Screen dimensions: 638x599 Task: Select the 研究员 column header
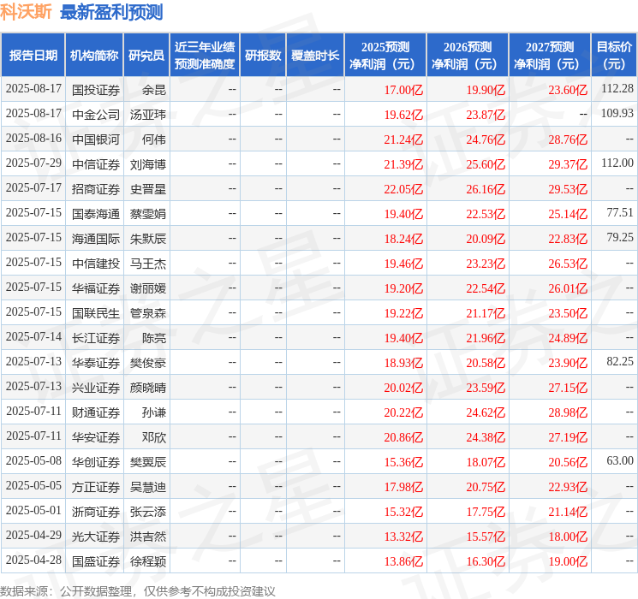tap(146, 56)
